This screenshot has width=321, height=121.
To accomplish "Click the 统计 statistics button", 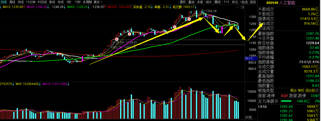I will [209, 2].
